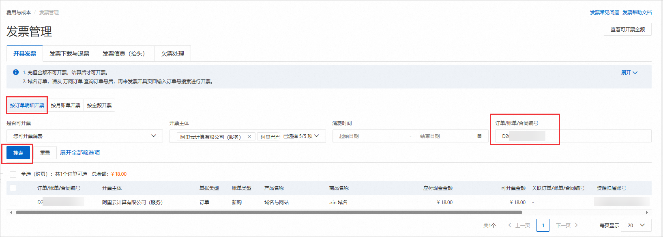The width and height of the screenshot is (663, 237).
Task: Click the horizontal table scrollbar
Action: point(269,212)
